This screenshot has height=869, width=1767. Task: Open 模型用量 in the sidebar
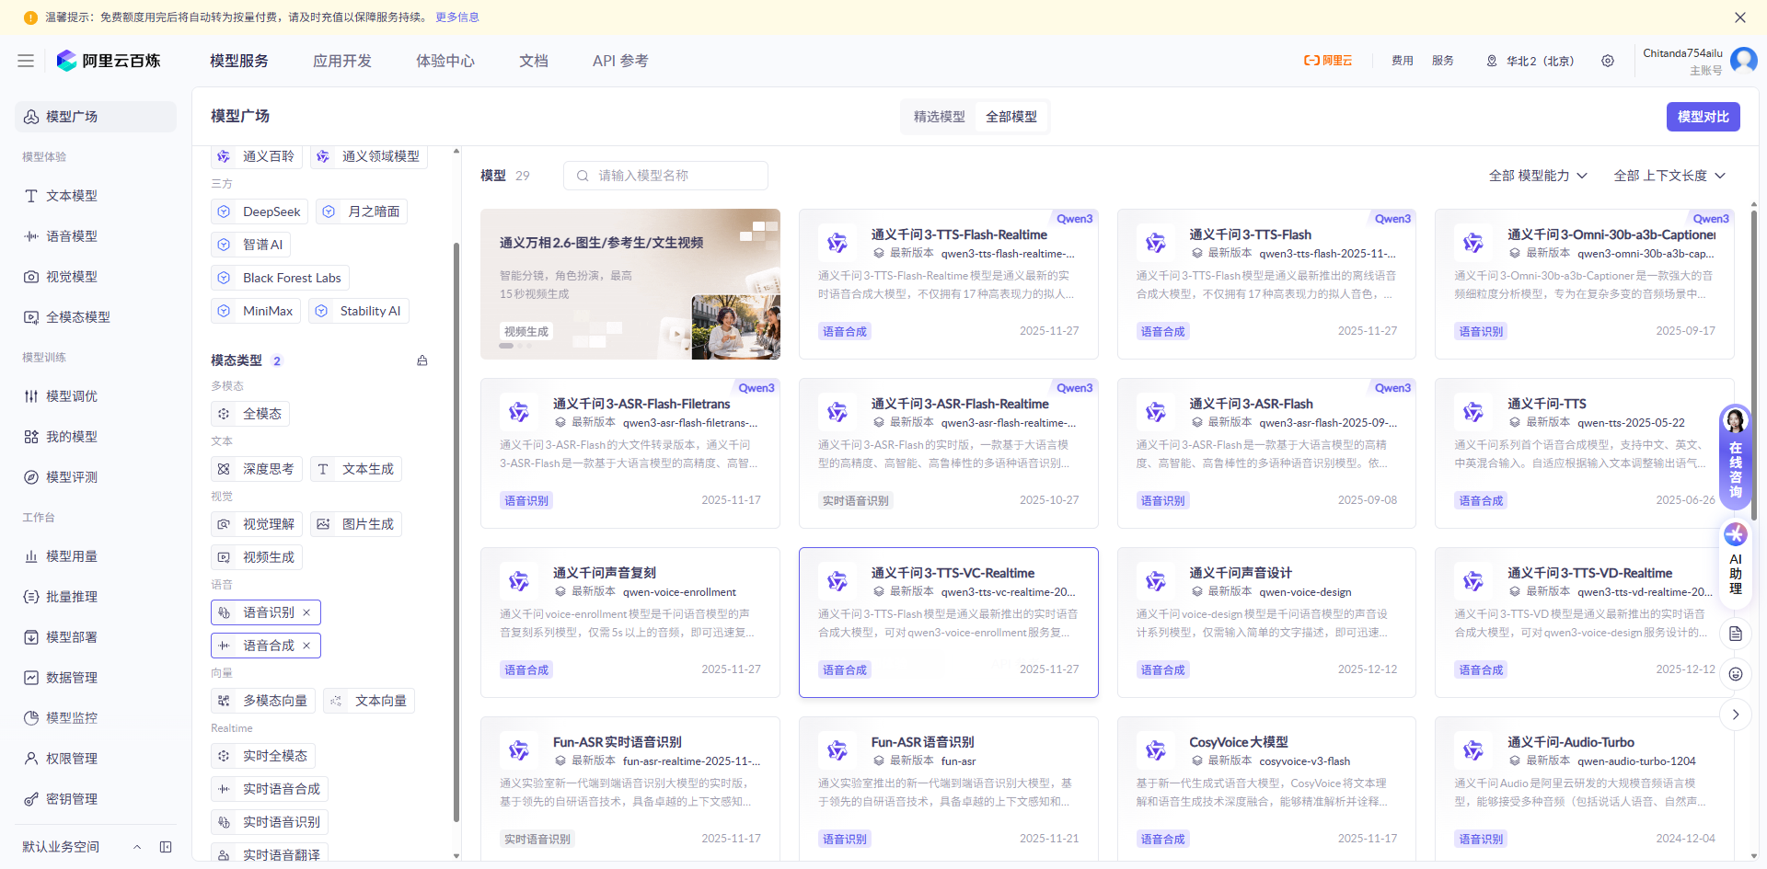click(96, 556)
